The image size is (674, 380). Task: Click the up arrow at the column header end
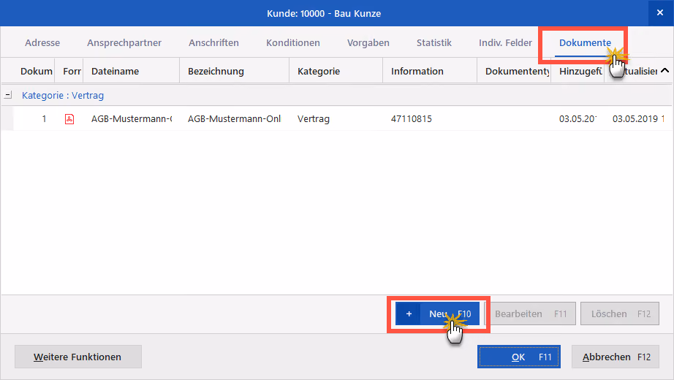tap(664, 70)
